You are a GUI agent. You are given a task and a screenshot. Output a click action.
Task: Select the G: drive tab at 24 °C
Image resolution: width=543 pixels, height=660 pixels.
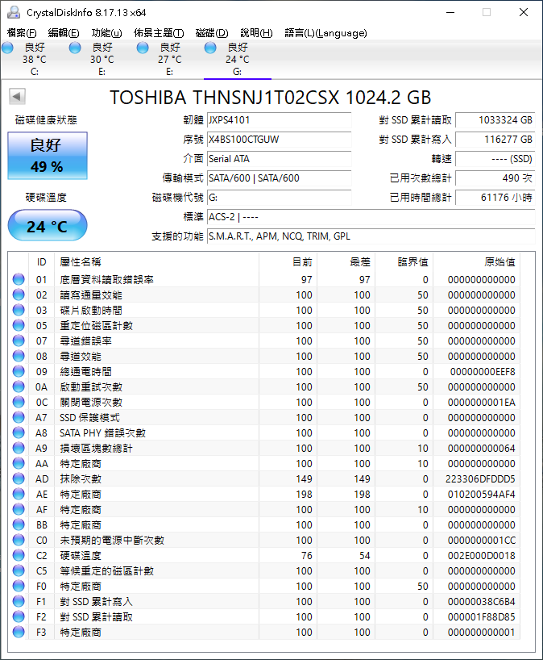238,60
